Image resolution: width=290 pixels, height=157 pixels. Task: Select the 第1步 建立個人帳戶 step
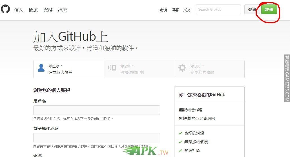coord(68,69)
